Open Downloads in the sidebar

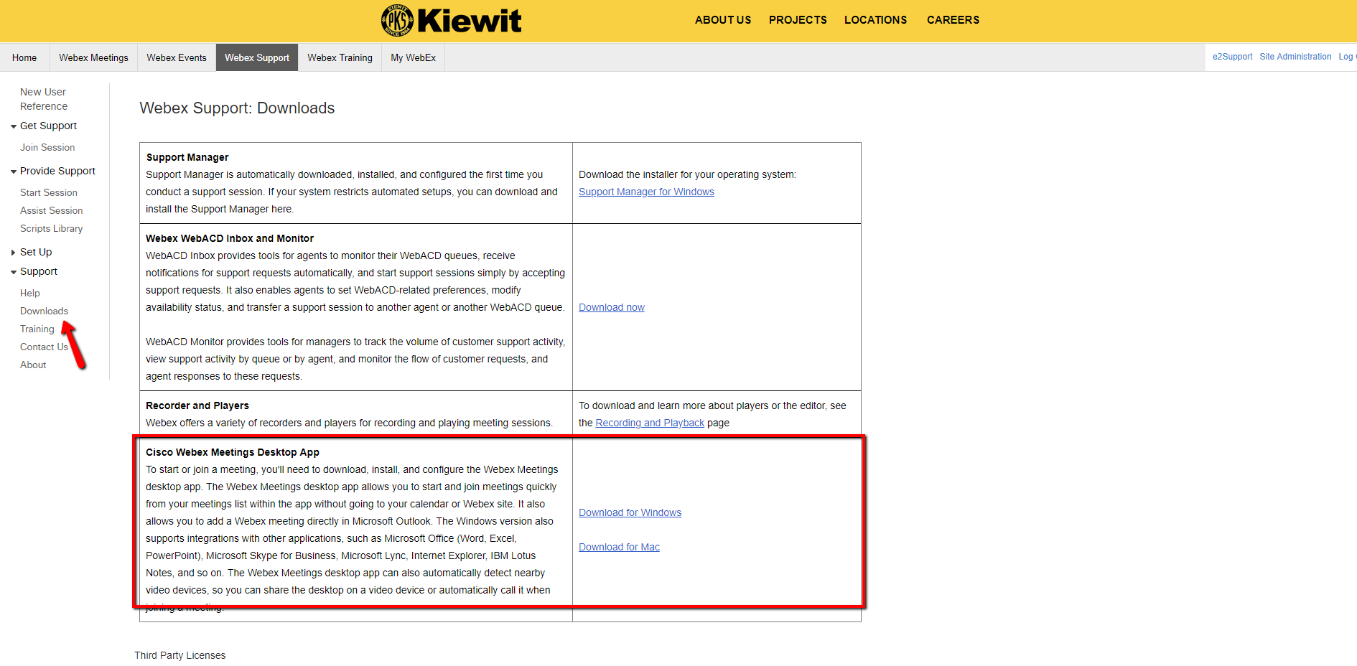pos(44,311)
